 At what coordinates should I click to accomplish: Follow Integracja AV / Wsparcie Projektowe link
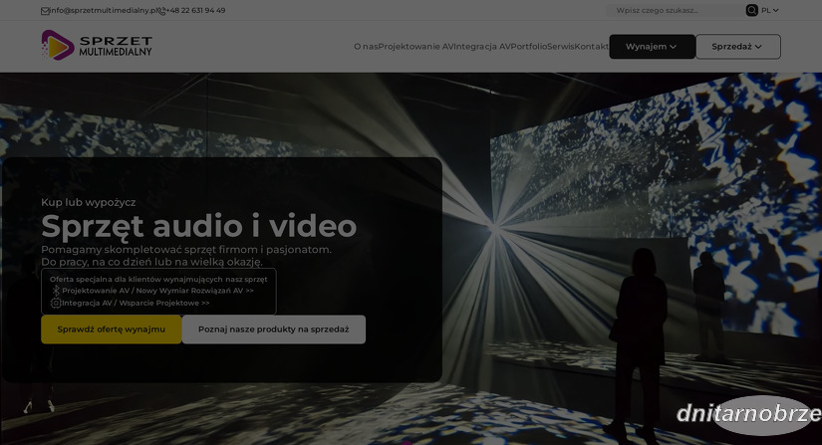click(x=136, y=303)
